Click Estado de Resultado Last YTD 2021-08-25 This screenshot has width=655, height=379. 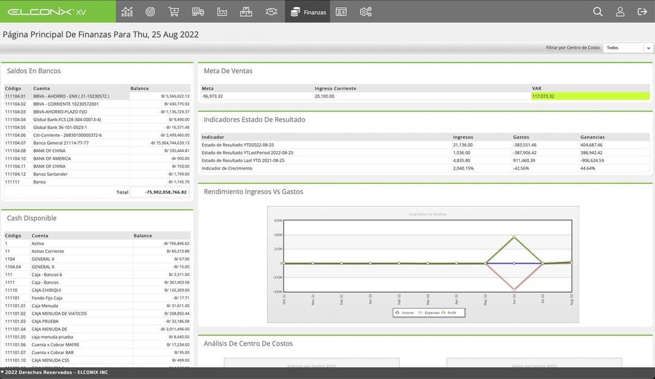(425, 160)
